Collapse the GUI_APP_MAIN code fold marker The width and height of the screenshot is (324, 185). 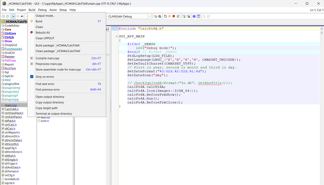click(x=117, y=36)
